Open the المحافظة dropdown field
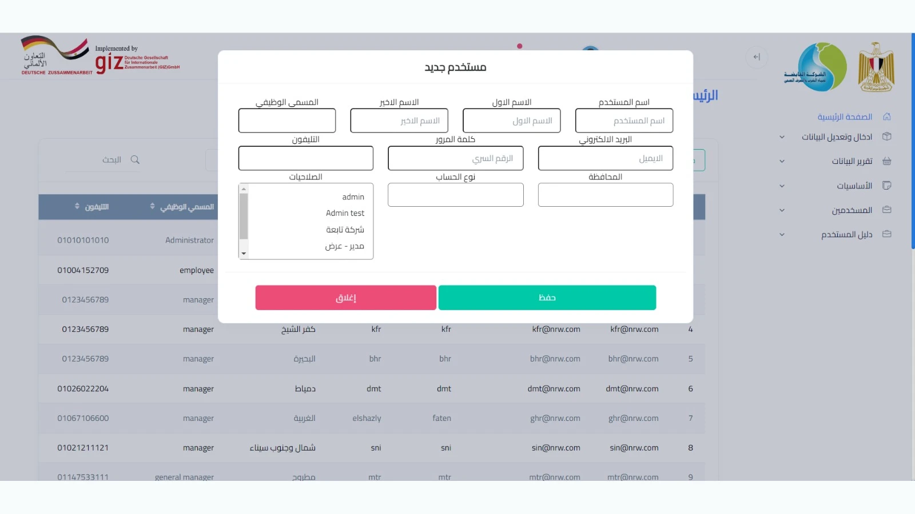Image resolution: width=915 pixels, height=514 pixels. [x=606, y=195]
